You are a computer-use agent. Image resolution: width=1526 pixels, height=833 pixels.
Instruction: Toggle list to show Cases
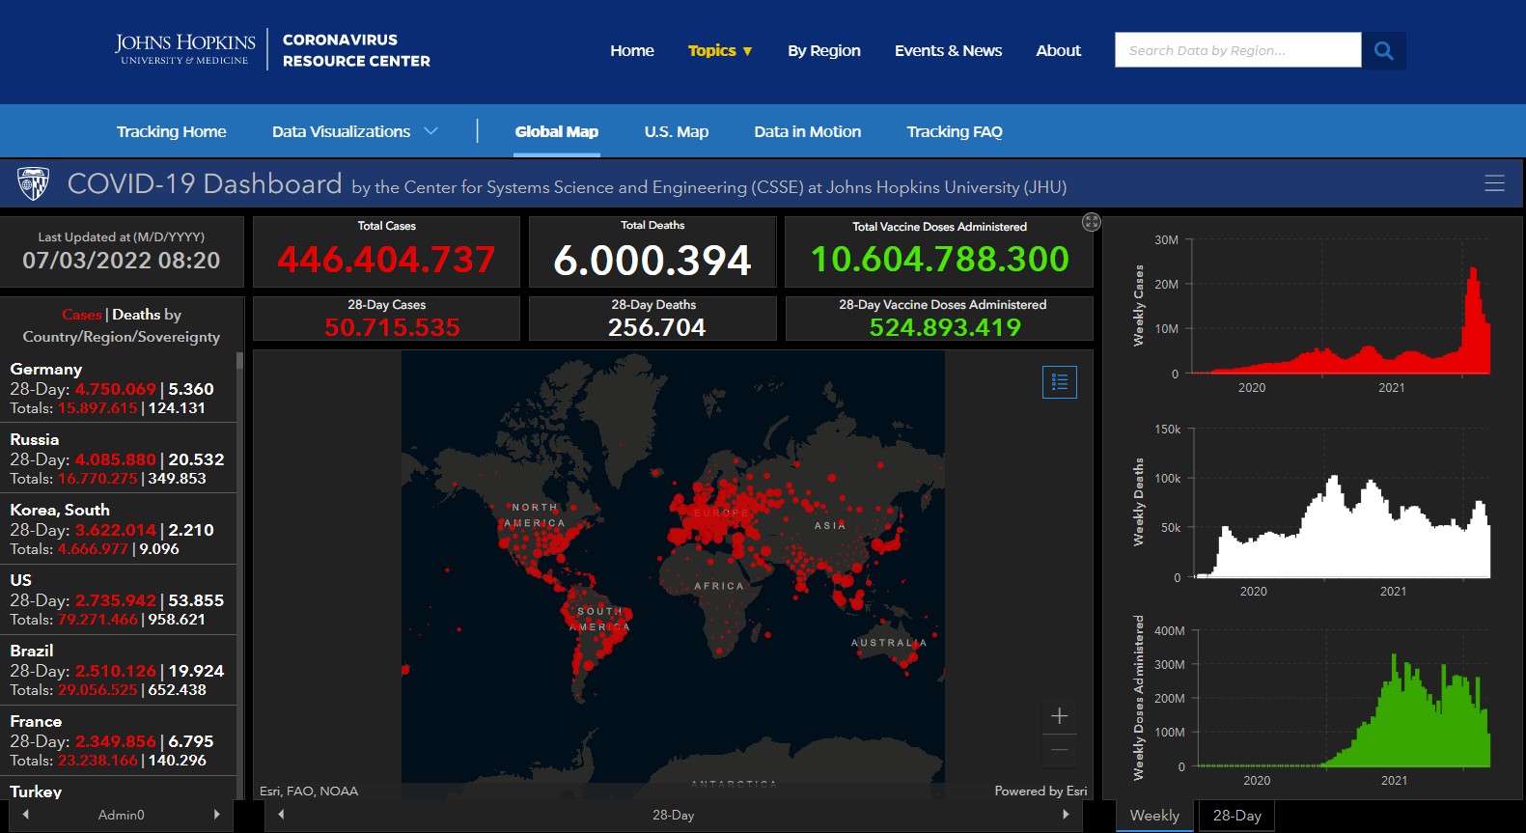point(81,315)
